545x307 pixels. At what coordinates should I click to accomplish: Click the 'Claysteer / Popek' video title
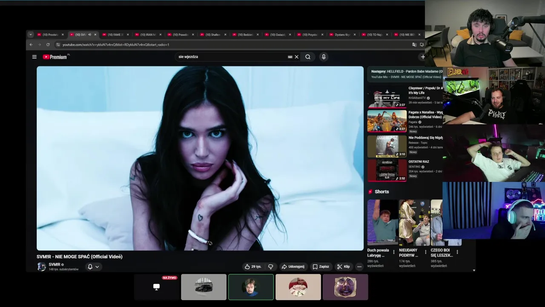(x=426, y=90)
